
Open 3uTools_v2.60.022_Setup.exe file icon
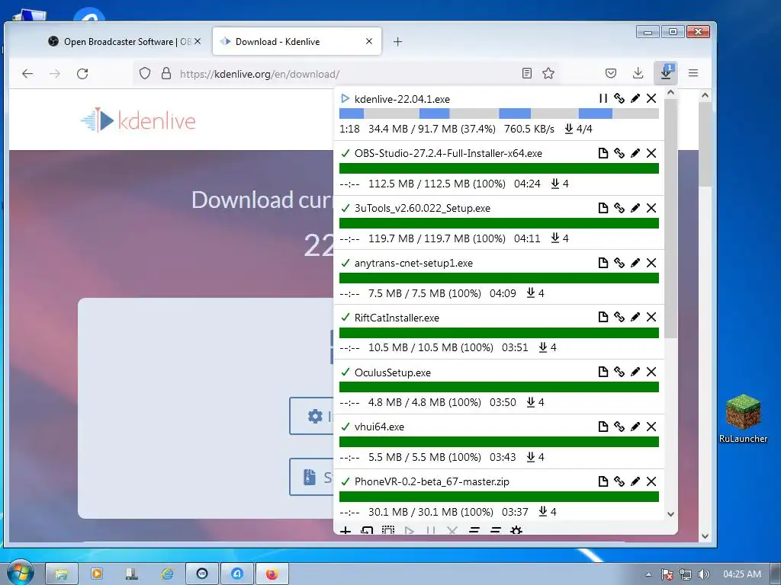603,208
